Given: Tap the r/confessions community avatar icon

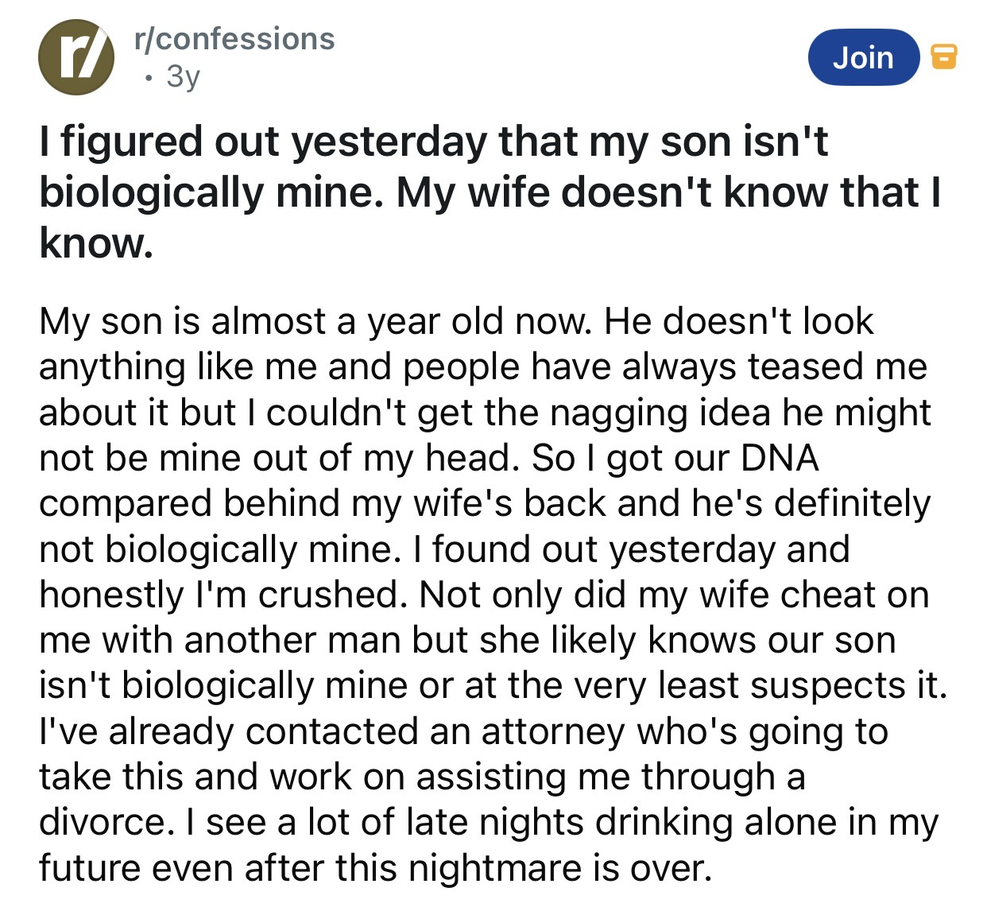Looking at the screenshot, I should click(77, 57).
